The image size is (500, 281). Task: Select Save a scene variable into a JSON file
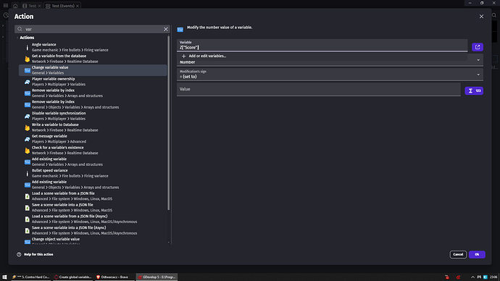tap(93, 208)
